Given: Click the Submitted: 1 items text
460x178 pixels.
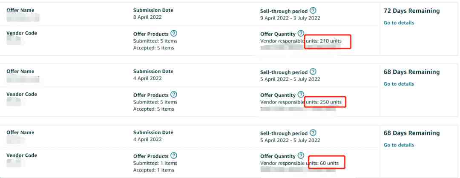Looking at the screenshot, I should (155, 163).
